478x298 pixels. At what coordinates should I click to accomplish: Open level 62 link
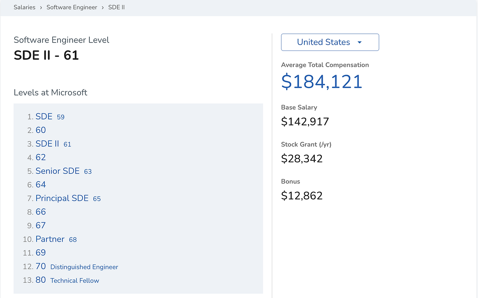(x=41, y=157)
